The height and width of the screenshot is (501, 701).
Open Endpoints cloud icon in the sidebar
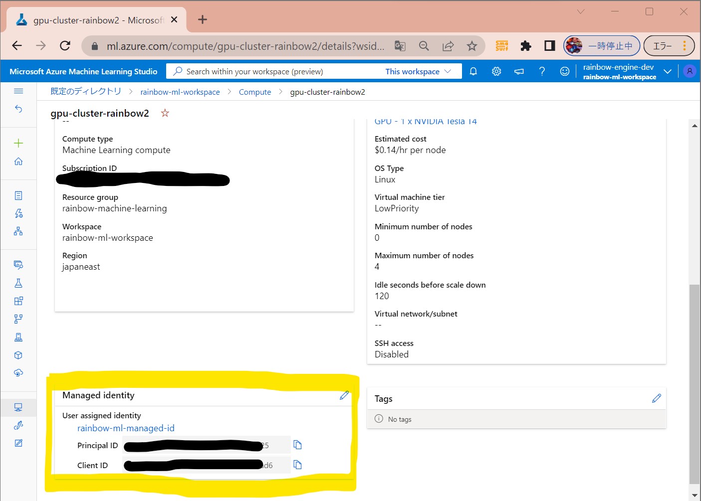(18, 373)
